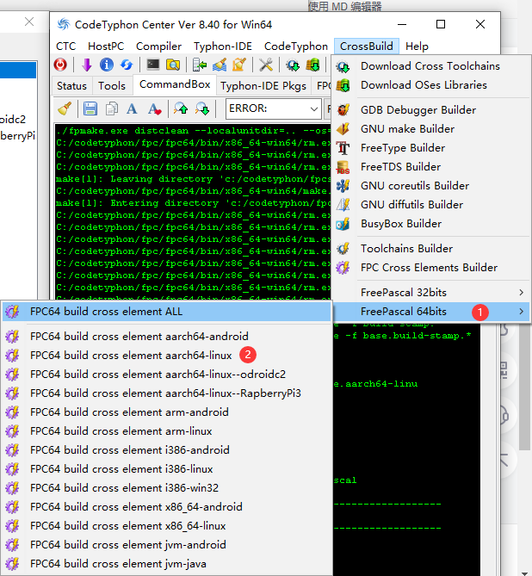Select GDB Debugger Builder

click(431, 110)
